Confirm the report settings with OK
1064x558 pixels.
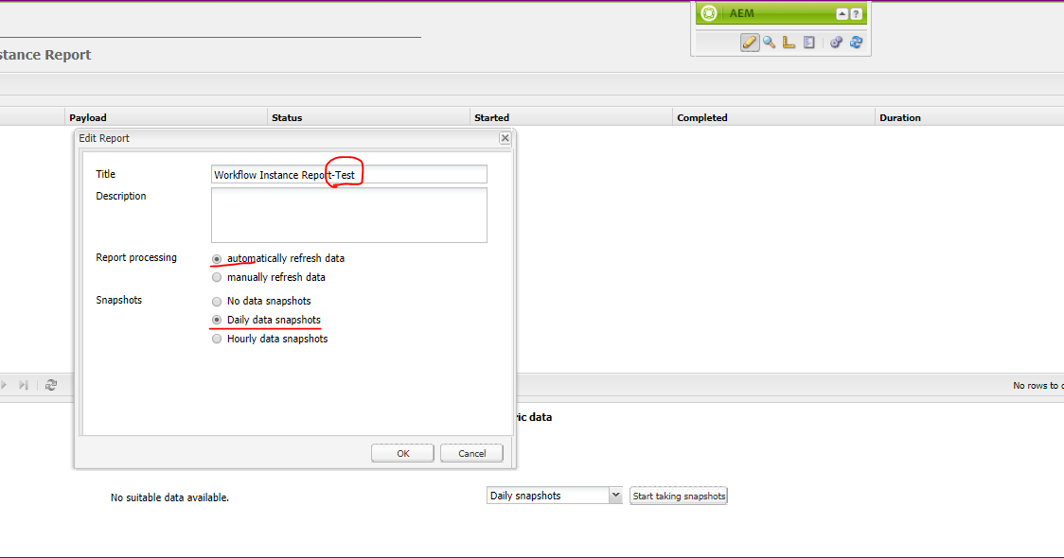coord(401,452)
